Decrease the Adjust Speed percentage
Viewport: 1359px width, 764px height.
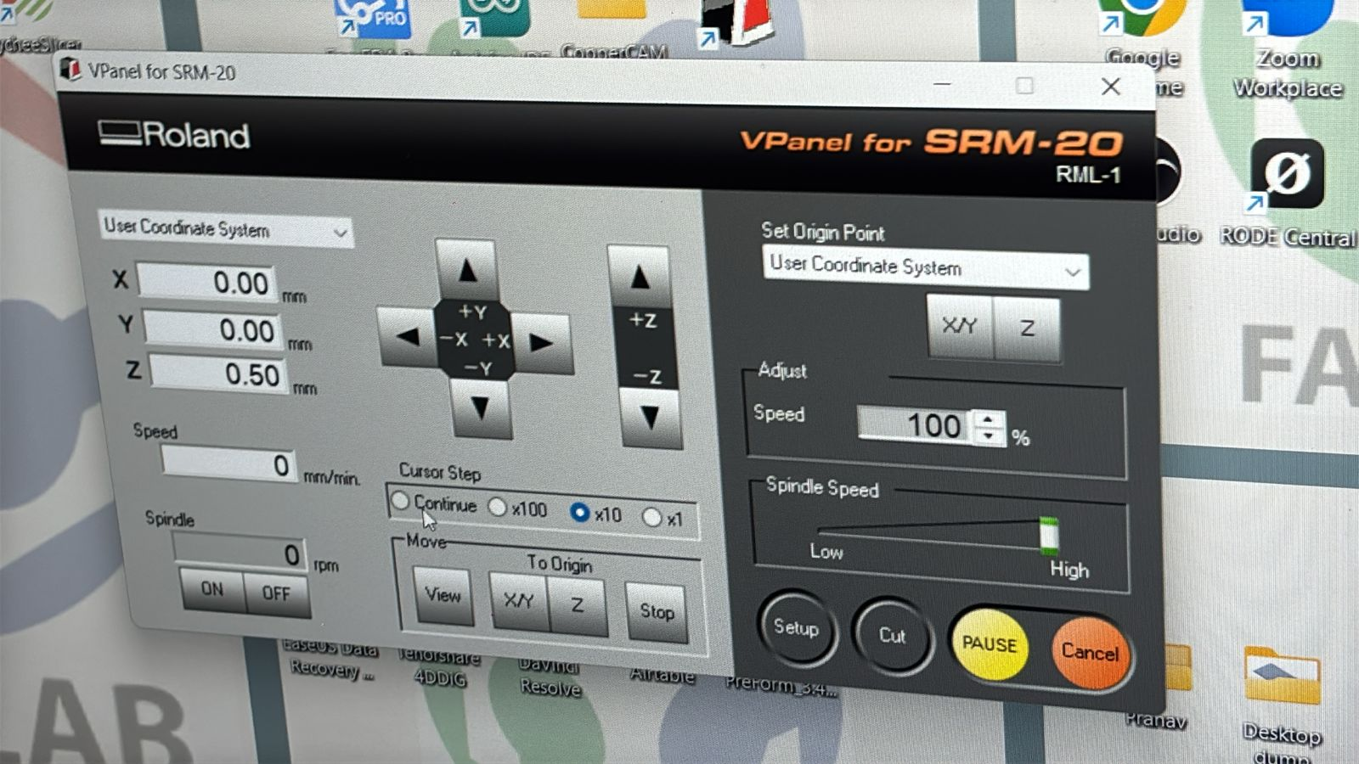[x=988, y=435]
